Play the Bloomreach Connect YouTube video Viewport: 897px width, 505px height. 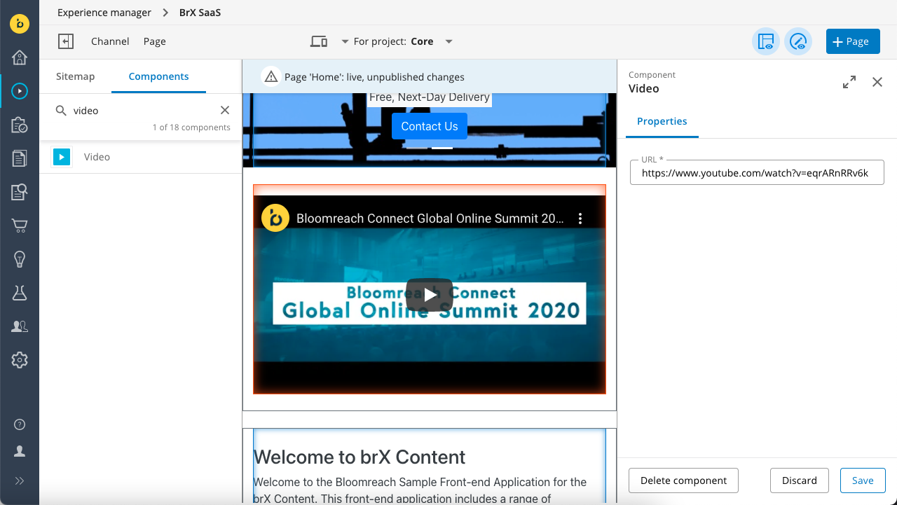coord(430,295)
